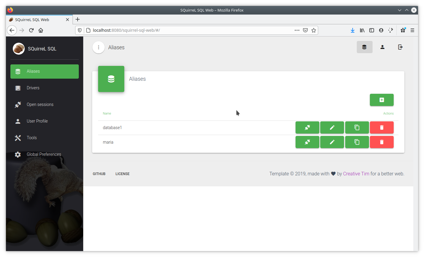This screenshot has height=257, width=424.
Task: Open user profile icon in top navbar
Action: tap(382, 47)
